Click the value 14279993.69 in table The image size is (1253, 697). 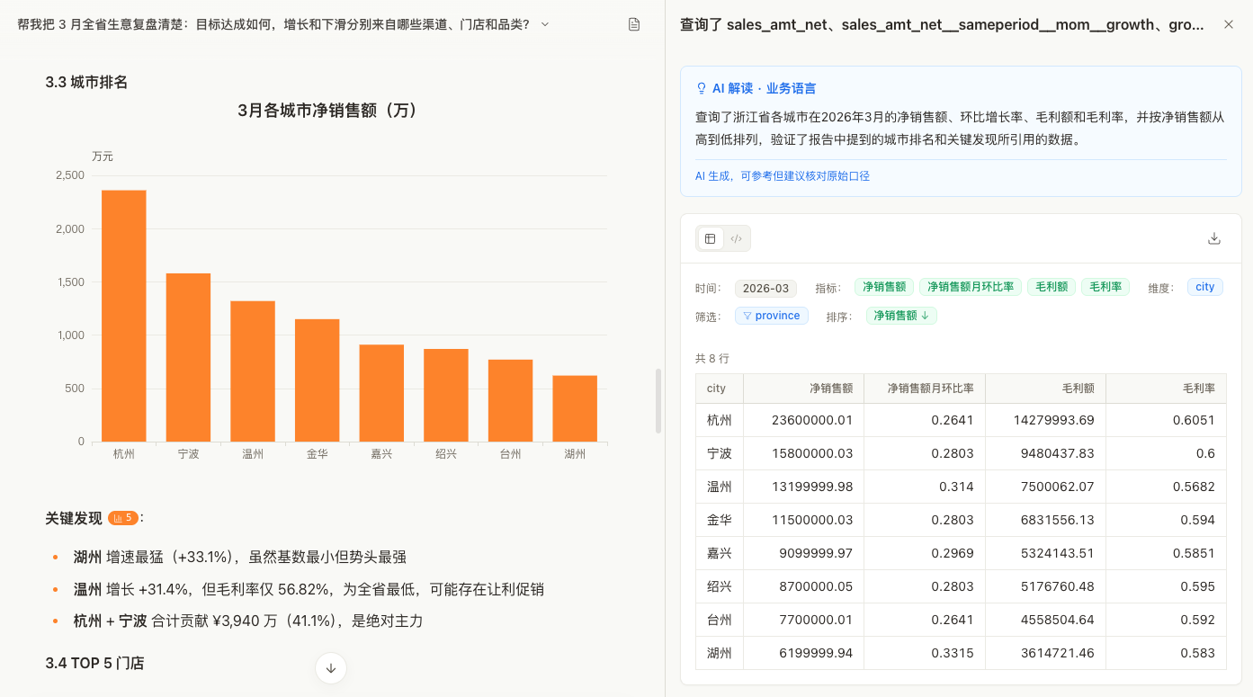point(1053,420)
